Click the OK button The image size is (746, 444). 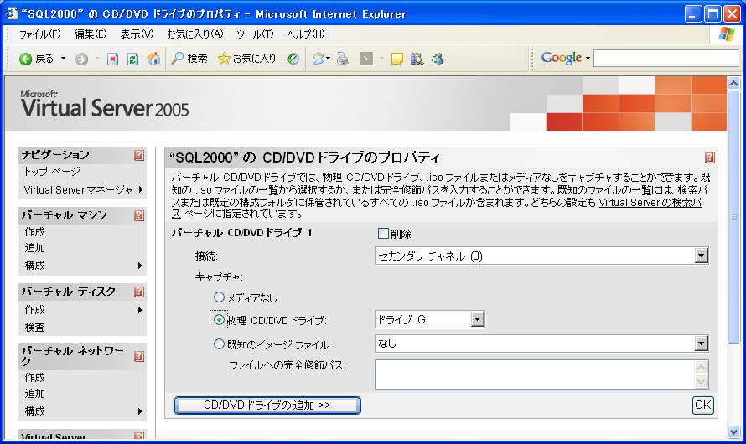point(702,405)
